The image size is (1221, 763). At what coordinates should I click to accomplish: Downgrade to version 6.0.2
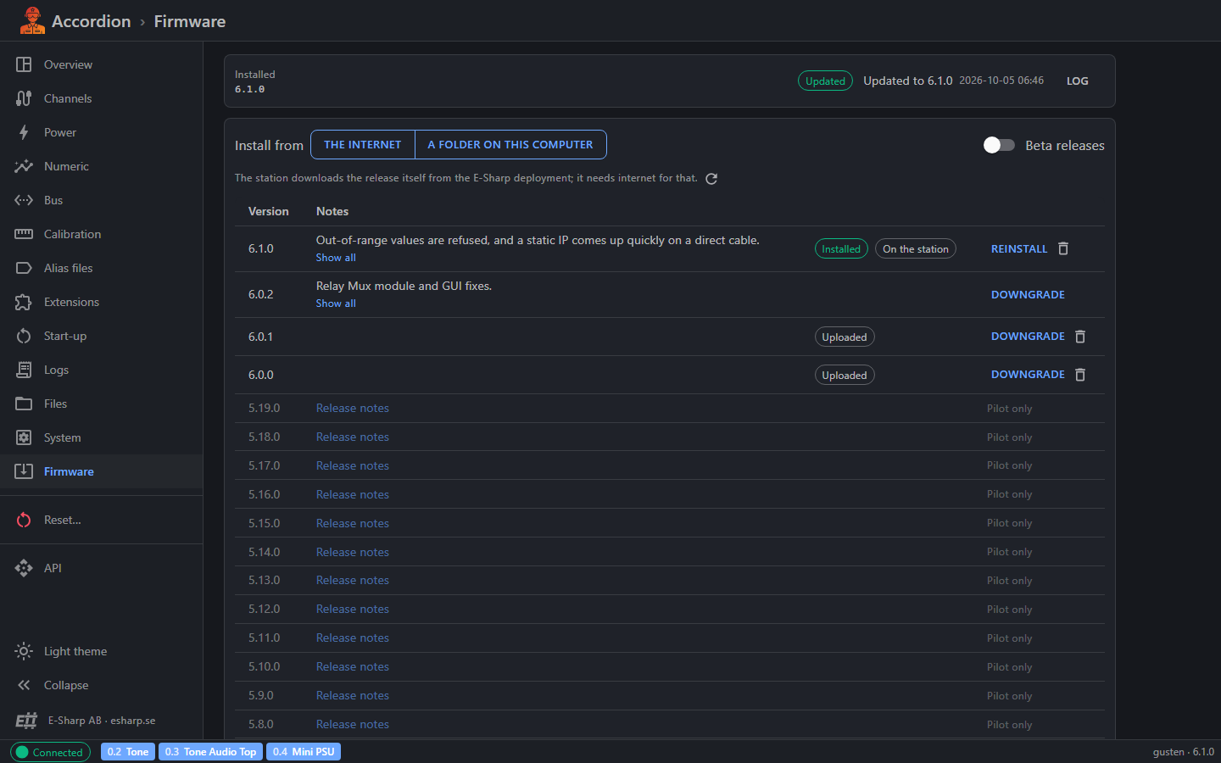pos(1028,295)
